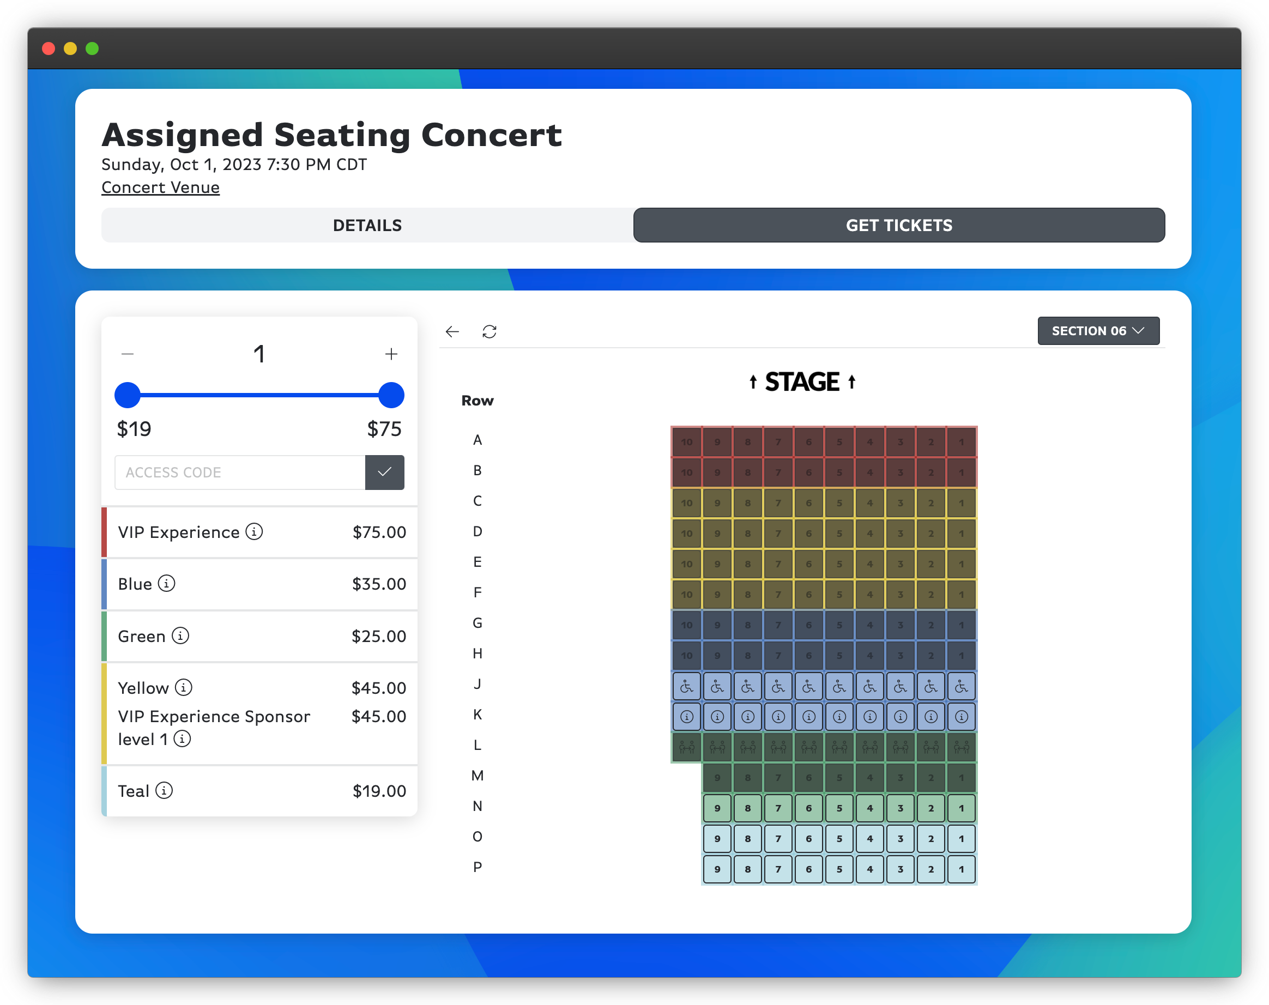Click the back arrow above seat map

452,332
